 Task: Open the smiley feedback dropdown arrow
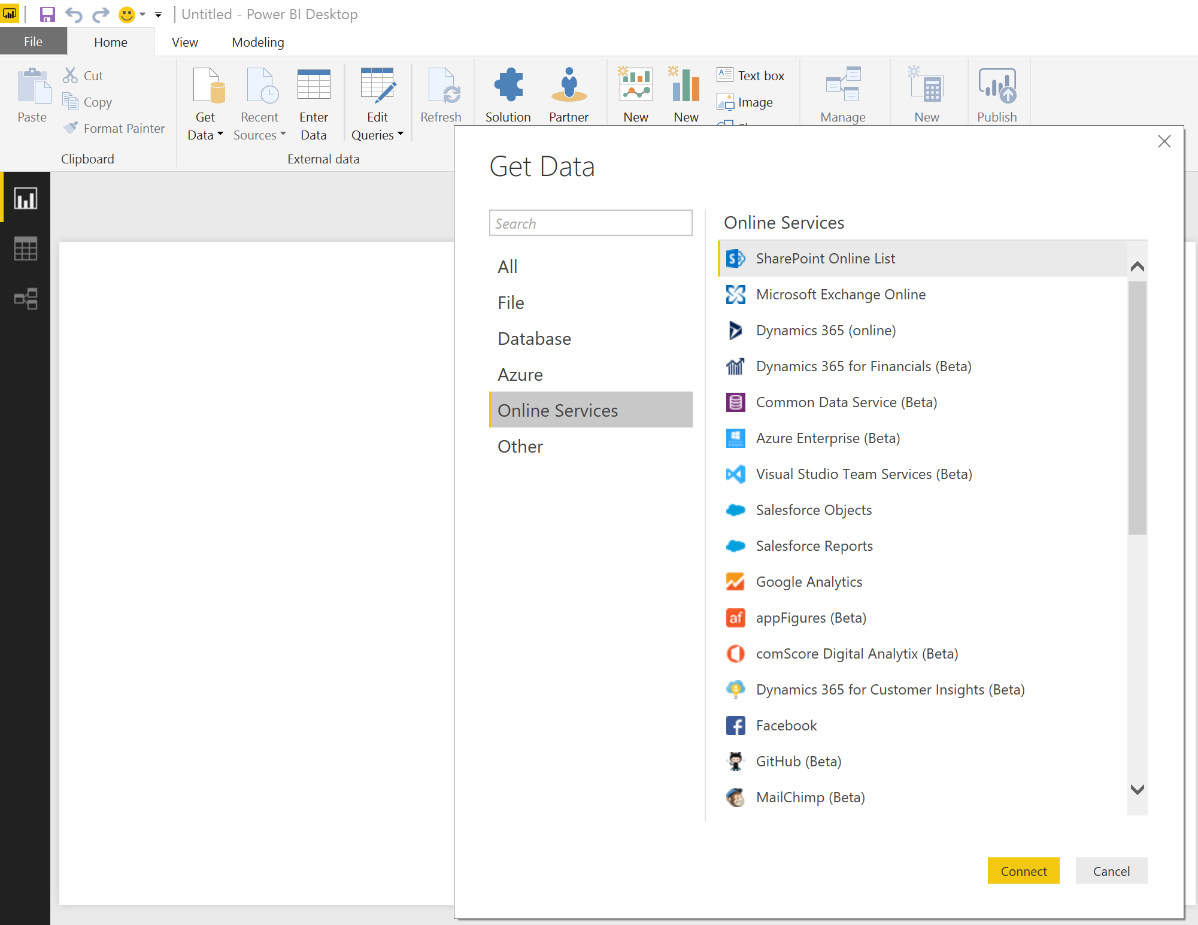click(x=142, y=14)
